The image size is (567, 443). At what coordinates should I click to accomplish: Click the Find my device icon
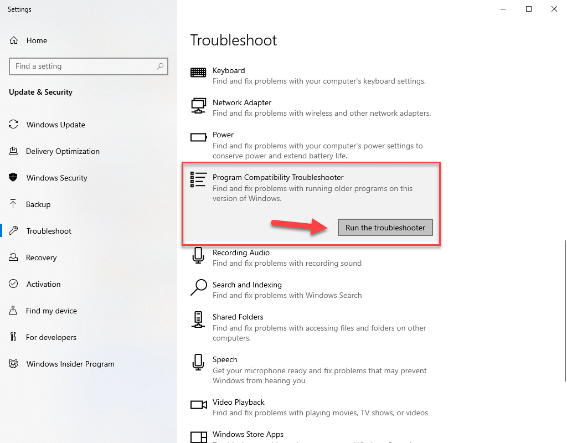13,311
